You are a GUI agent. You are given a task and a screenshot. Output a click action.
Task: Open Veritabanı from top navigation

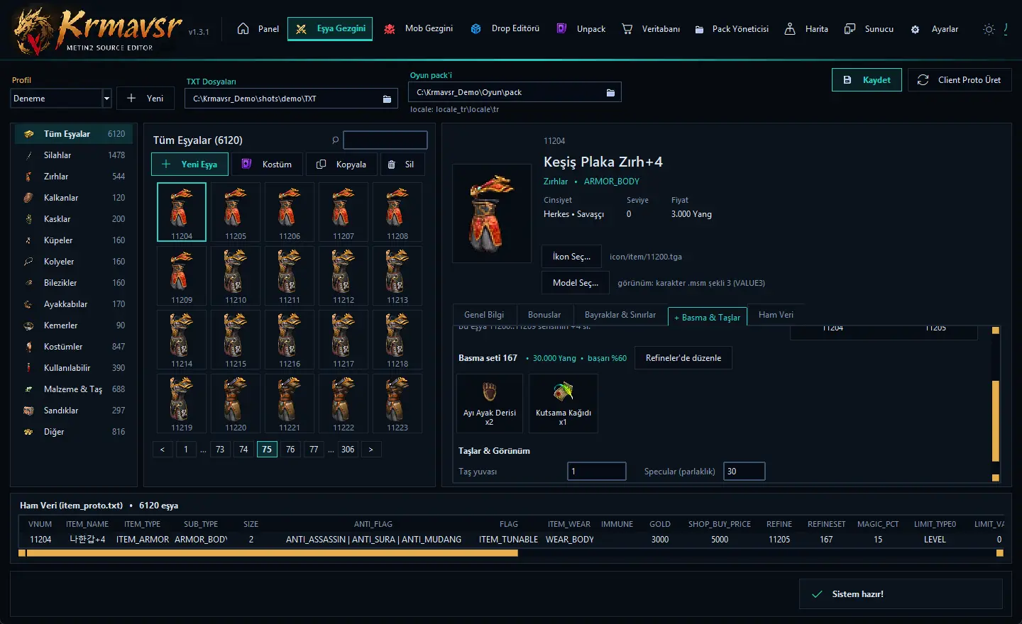[x=651, y=29]
